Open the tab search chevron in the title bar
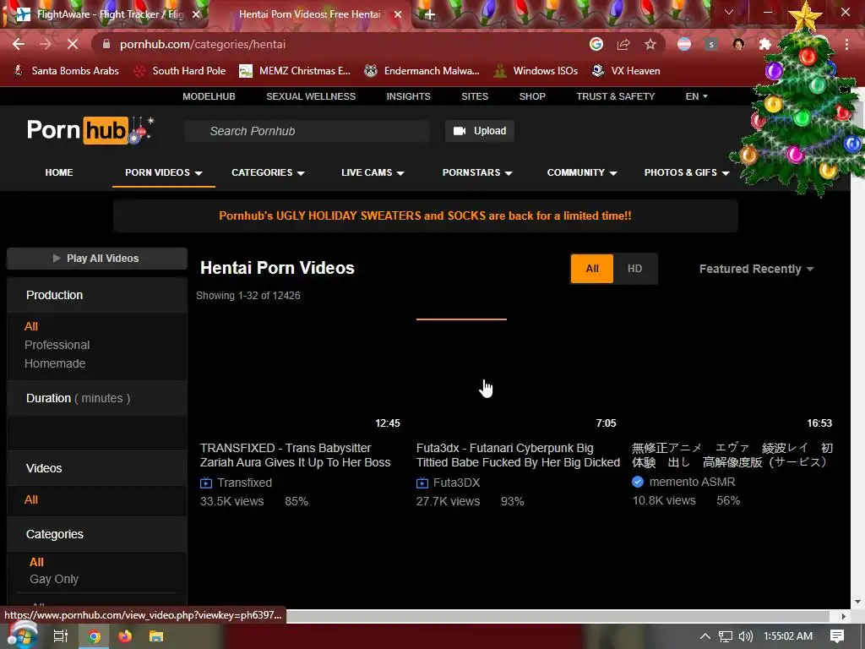 tap(729, 12)
